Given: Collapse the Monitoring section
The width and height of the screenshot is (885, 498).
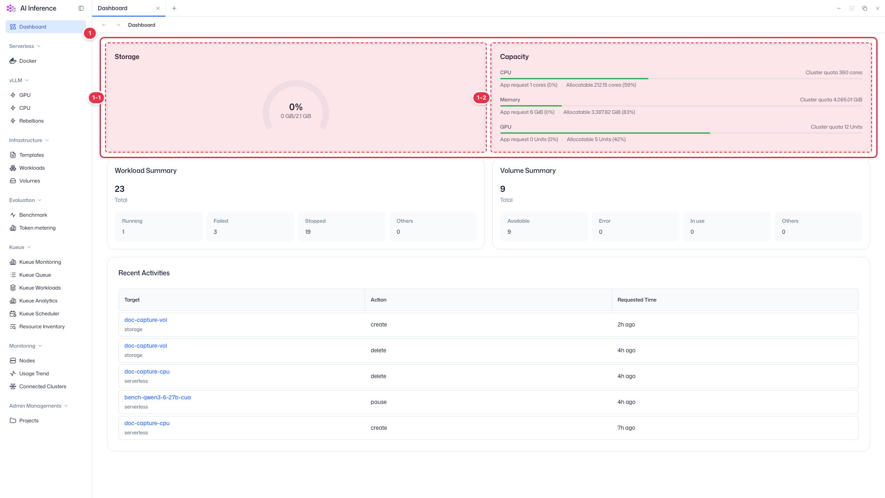Looking at the screenshot, I should pos(26,346).
